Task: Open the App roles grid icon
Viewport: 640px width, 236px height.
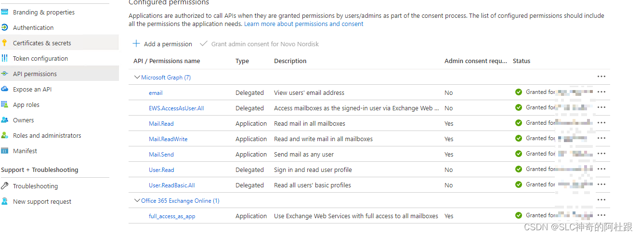Action: [x=4, y=105]
